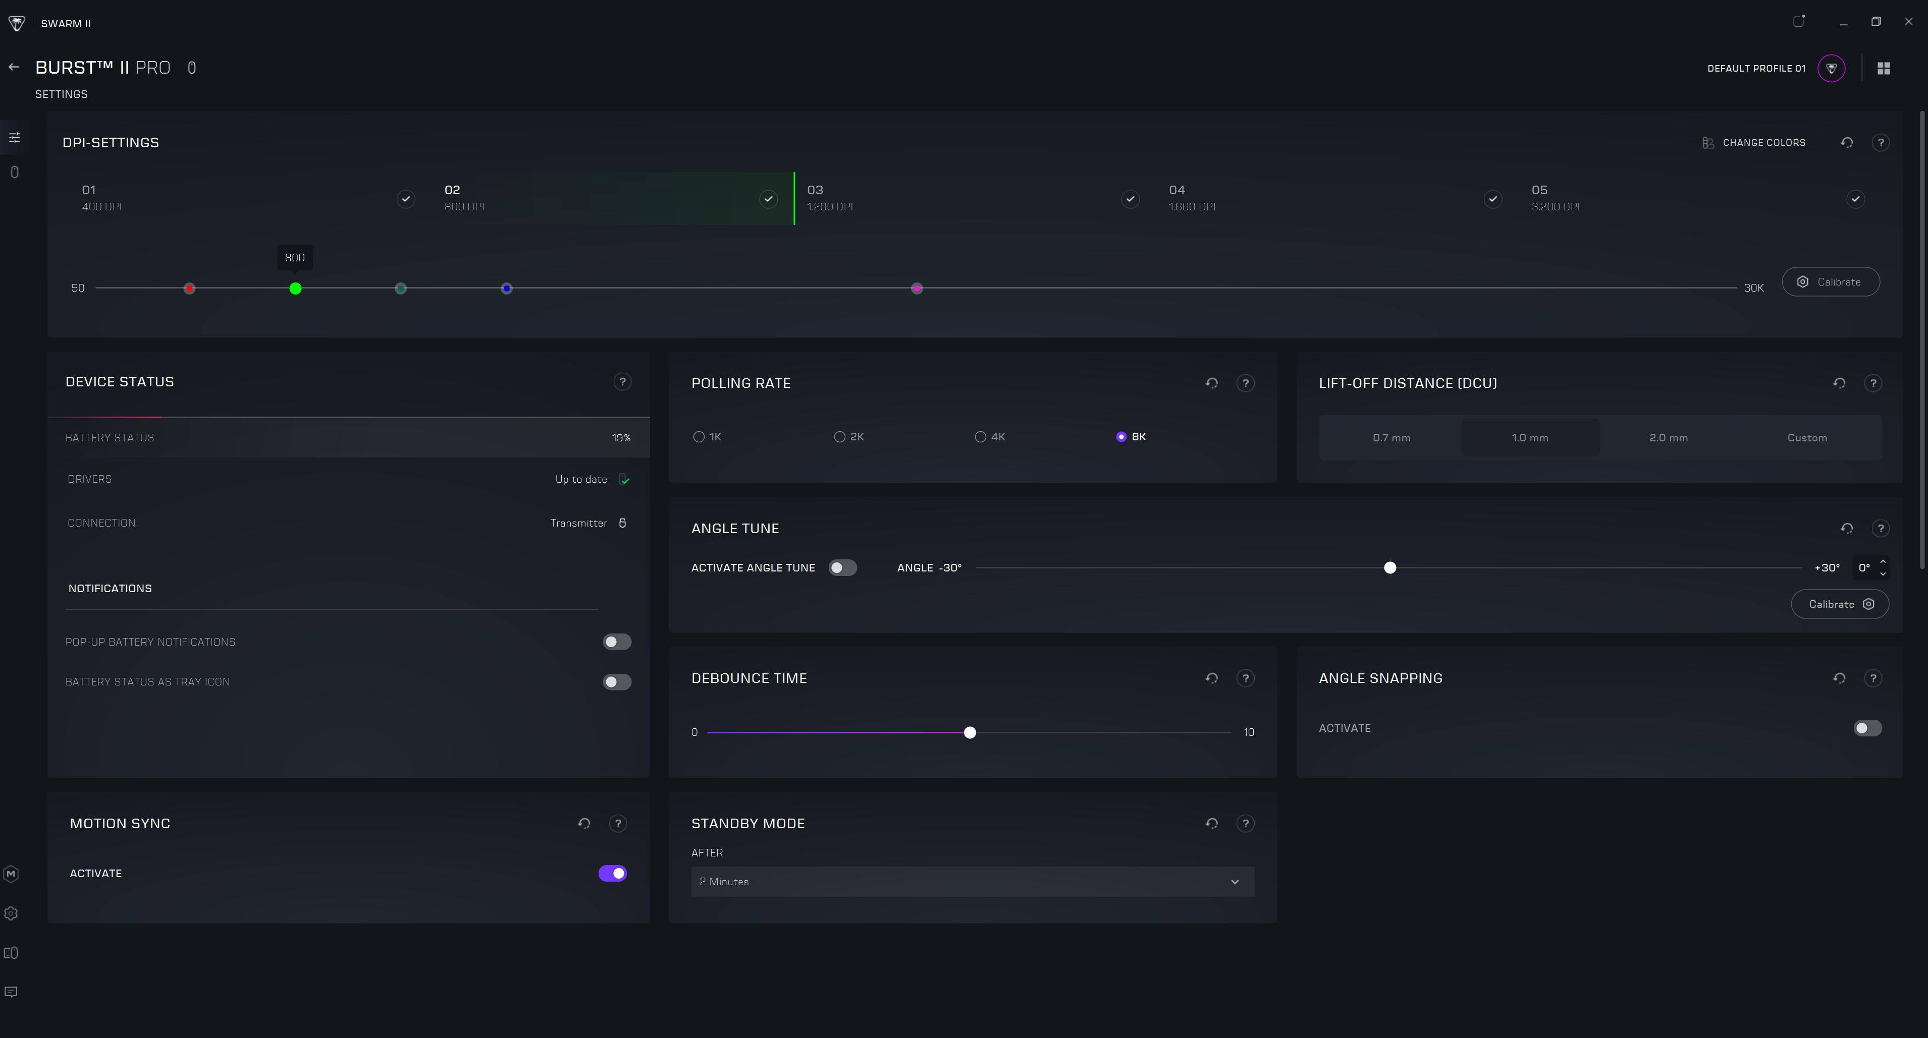Open help for Polling Rate
The image size is (1928, 1038).
point(1245,383)
